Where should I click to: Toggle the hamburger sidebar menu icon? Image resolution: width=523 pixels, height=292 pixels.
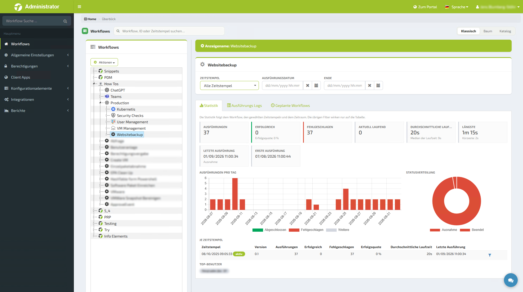coord(79,7)
